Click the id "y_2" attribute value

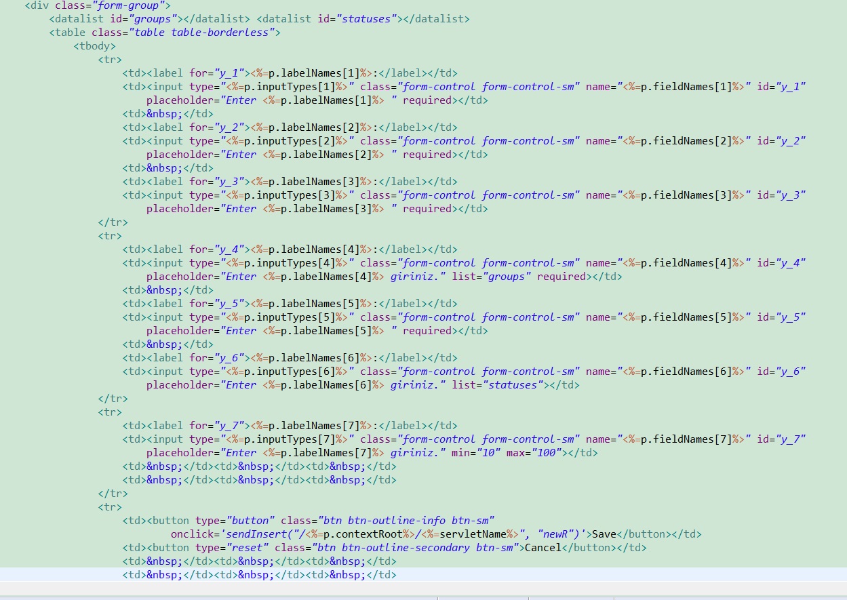pos(792,140)
